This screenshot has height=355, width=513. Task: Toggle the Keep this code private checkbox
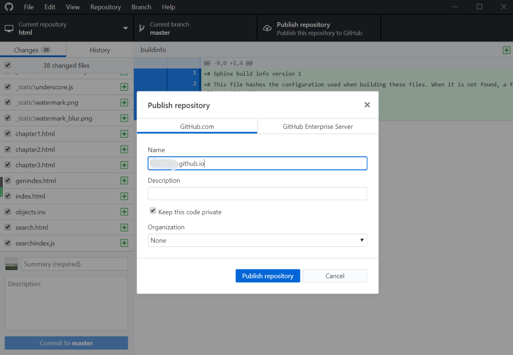[x=153, y=211]
